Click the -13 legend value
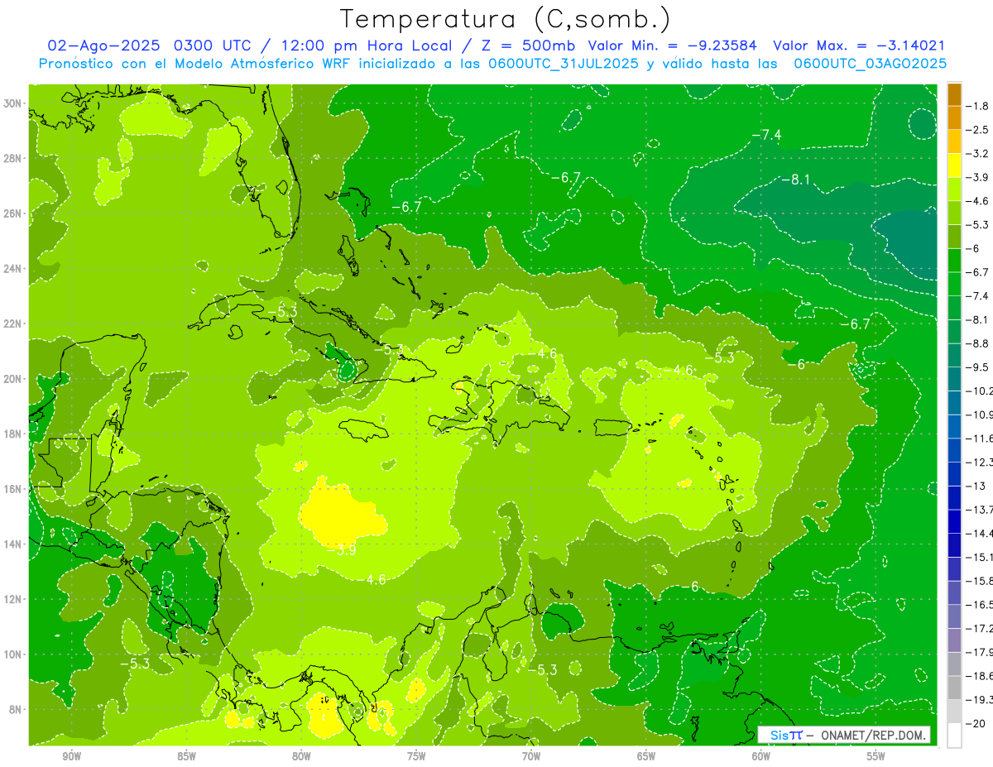The width and height of the screenshot is (993, 767). click(976, 486)
